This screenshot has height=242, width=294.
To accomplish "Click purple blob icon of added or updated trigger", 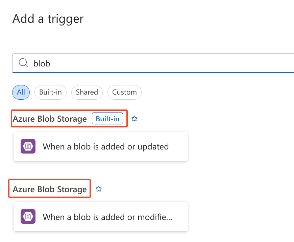I will click(28, 146).
